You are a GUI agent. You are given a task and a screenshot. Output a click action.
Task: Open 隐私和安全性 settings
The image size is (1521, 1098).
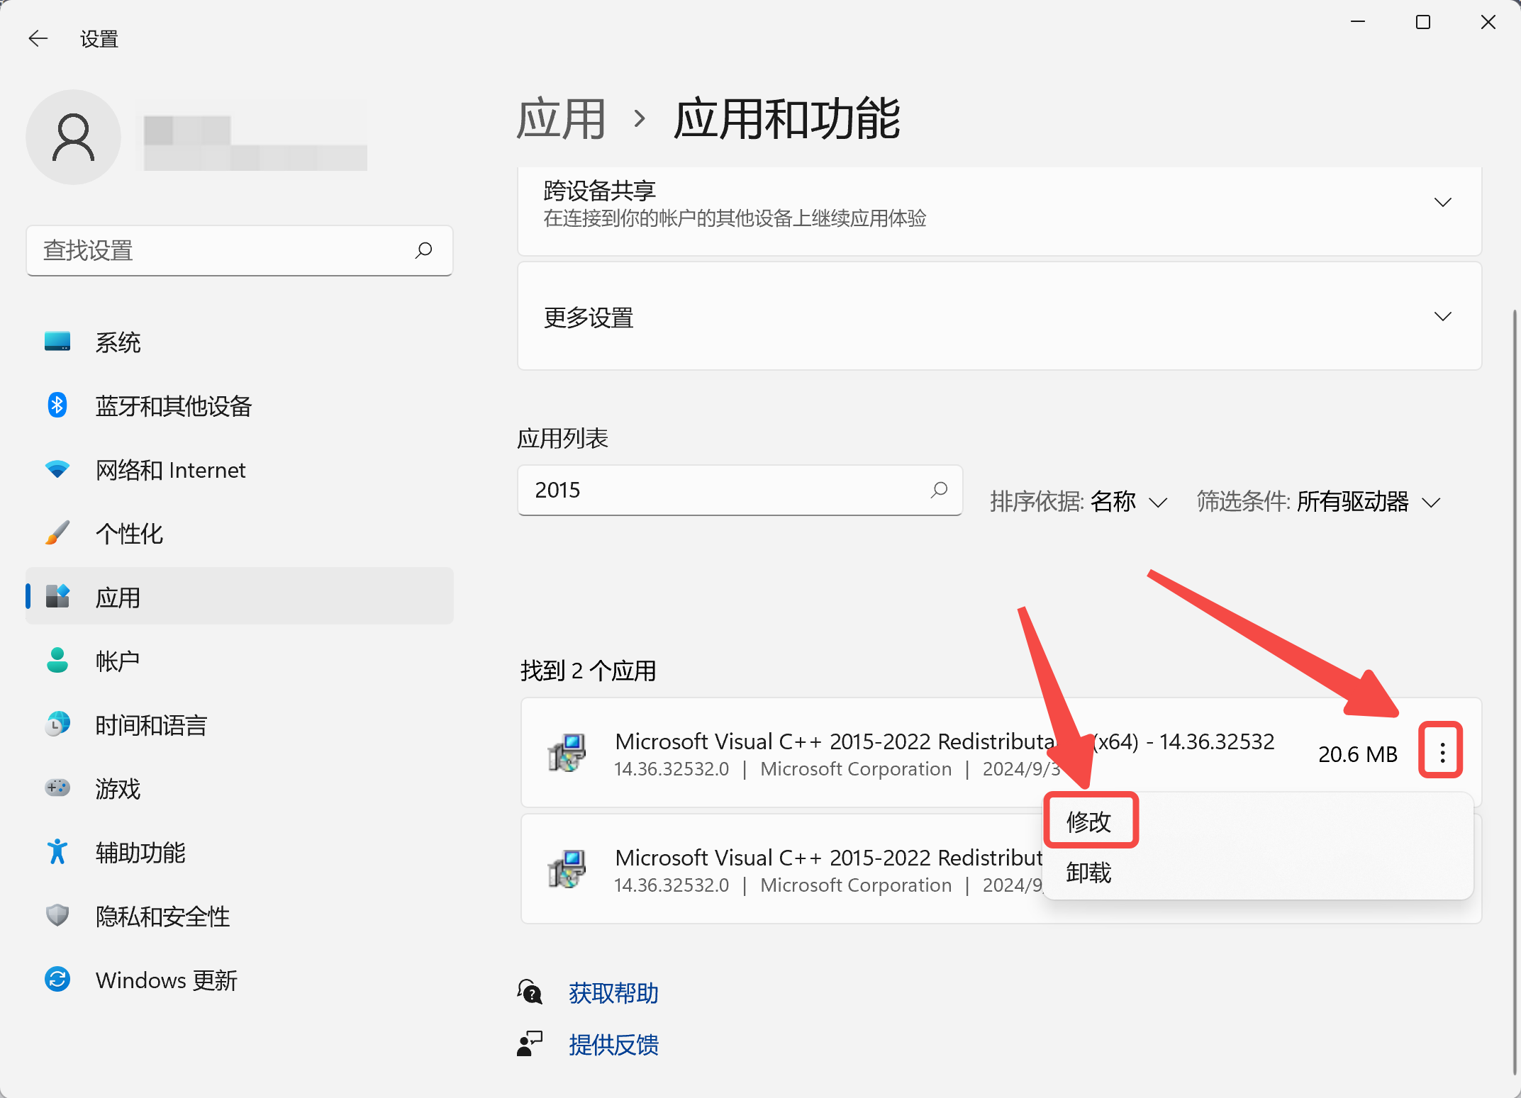point(240,916)
